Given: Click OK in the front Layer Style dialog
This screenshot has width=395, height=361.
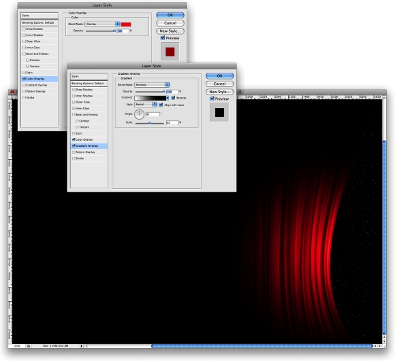Looking at the screenshot, I should click(219, 75).
